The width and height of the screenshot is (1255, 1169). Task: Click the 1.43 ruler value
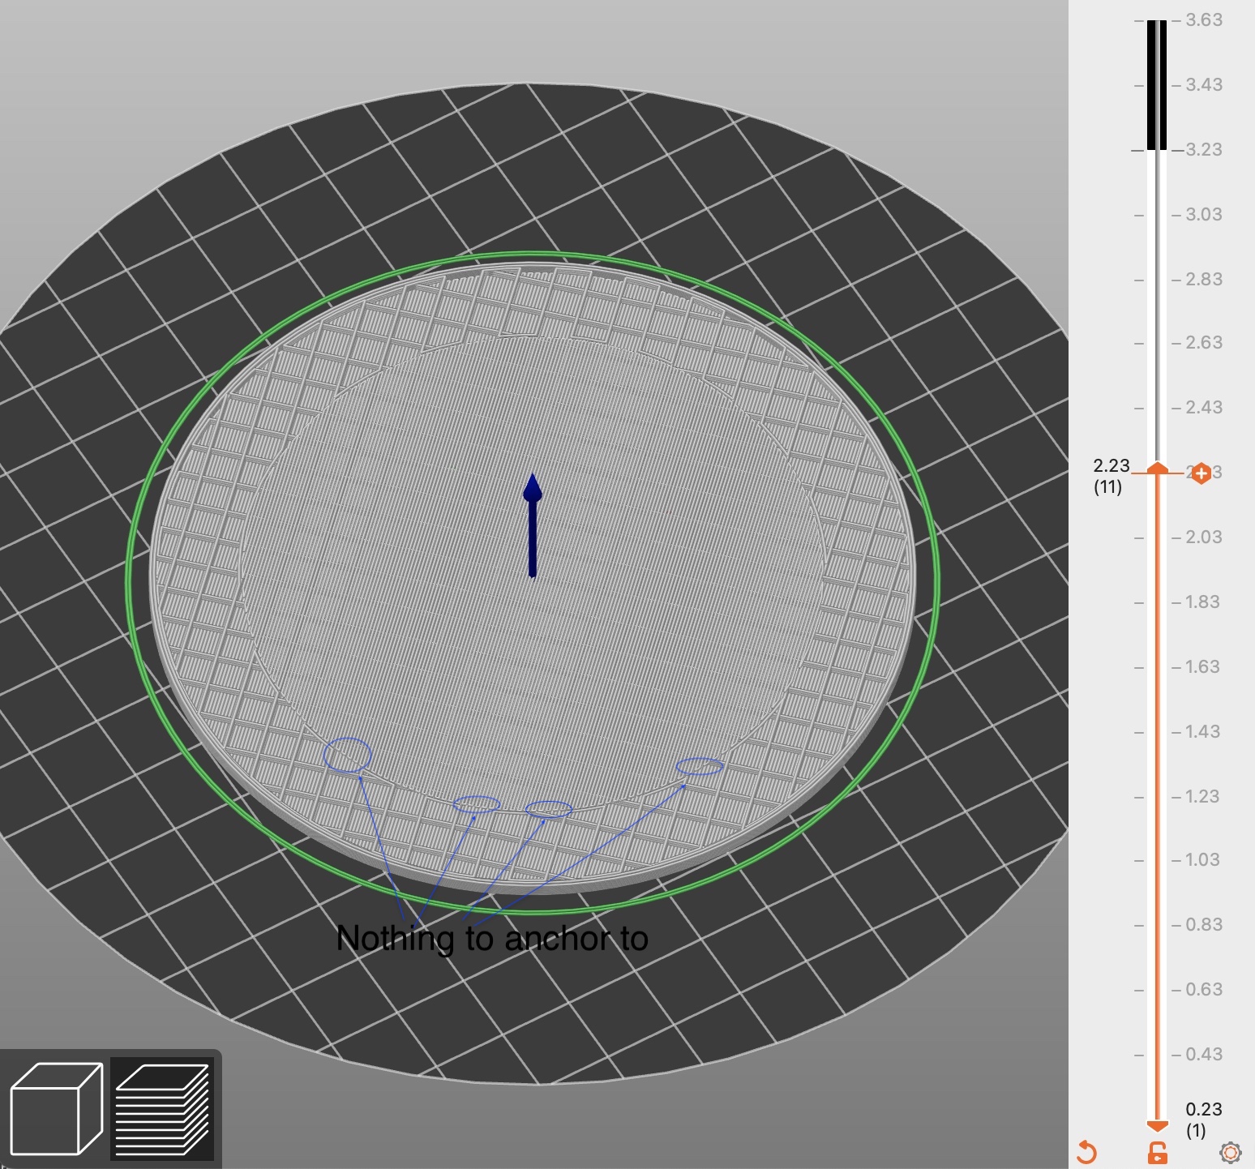(x=1202, y=732)
